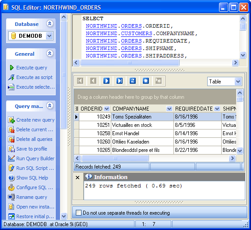Click the Create new query icon
Image resolution: width=251 pixels, height=230 pixels.
pyautogui.click(x=11, y=120)
